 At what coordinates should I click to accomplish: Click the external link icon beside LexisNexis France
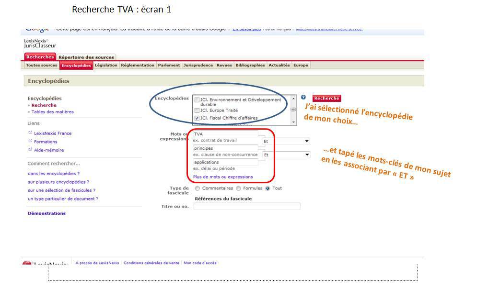(x=30, y=133)
